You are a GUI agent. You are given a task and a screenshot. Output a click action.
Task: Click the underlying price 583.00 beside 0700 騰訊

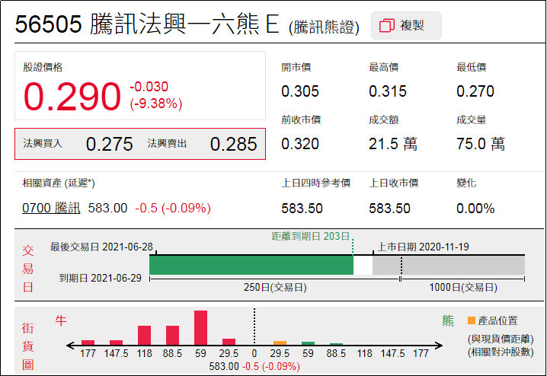tap(107, 208)
